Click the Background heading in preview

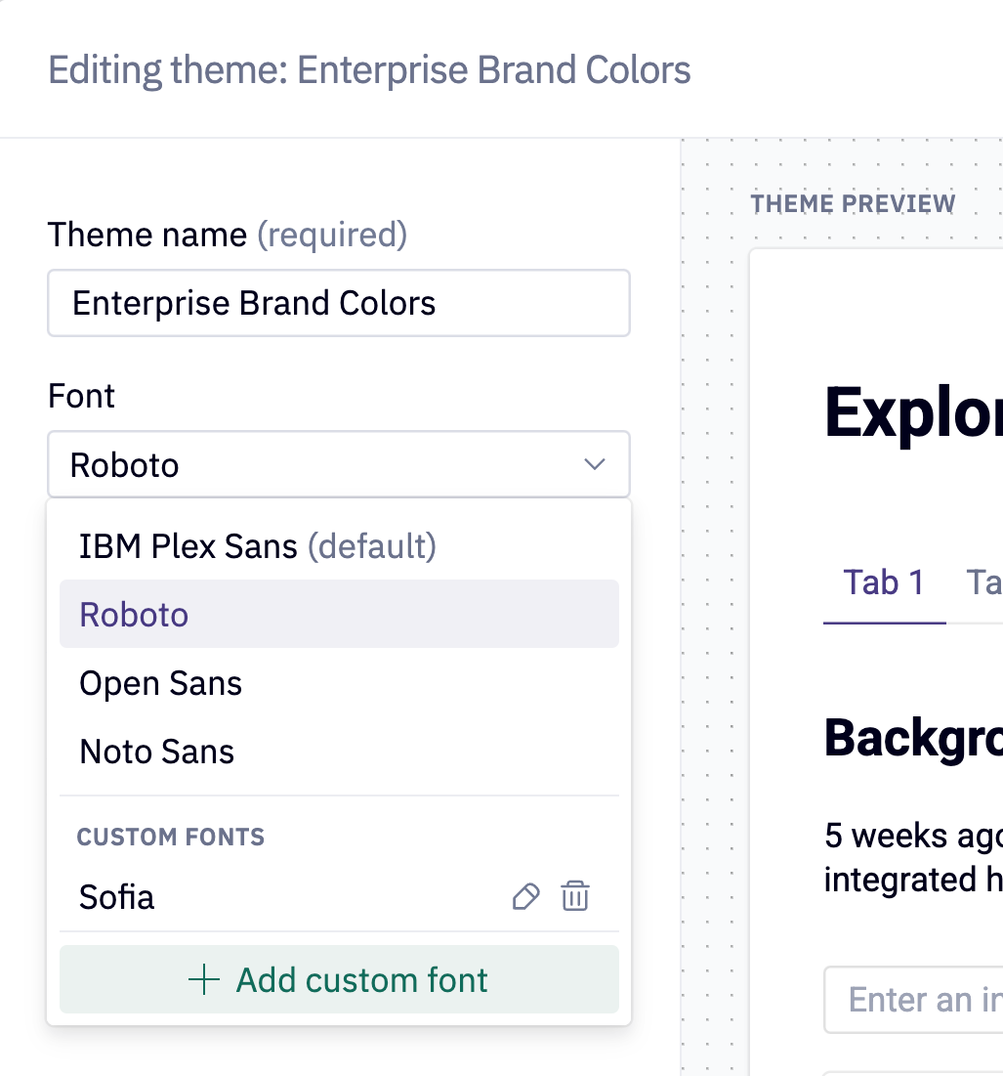(x=912, y=738)
